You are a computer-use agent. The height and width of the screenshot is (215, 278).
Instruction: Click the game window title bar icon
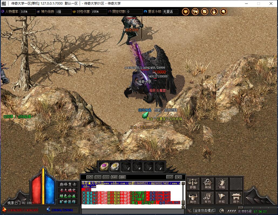coord(4,3)
